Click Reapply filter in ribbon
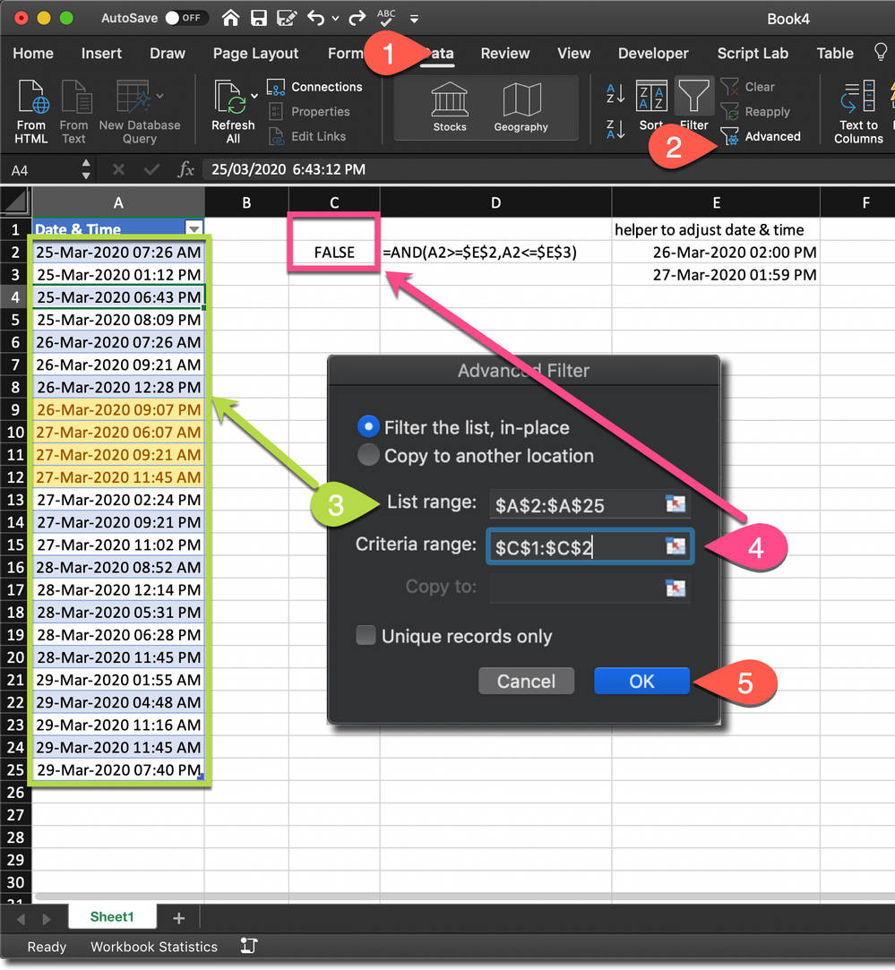Viewport: 895px width, 970px height. click(756, 112)
